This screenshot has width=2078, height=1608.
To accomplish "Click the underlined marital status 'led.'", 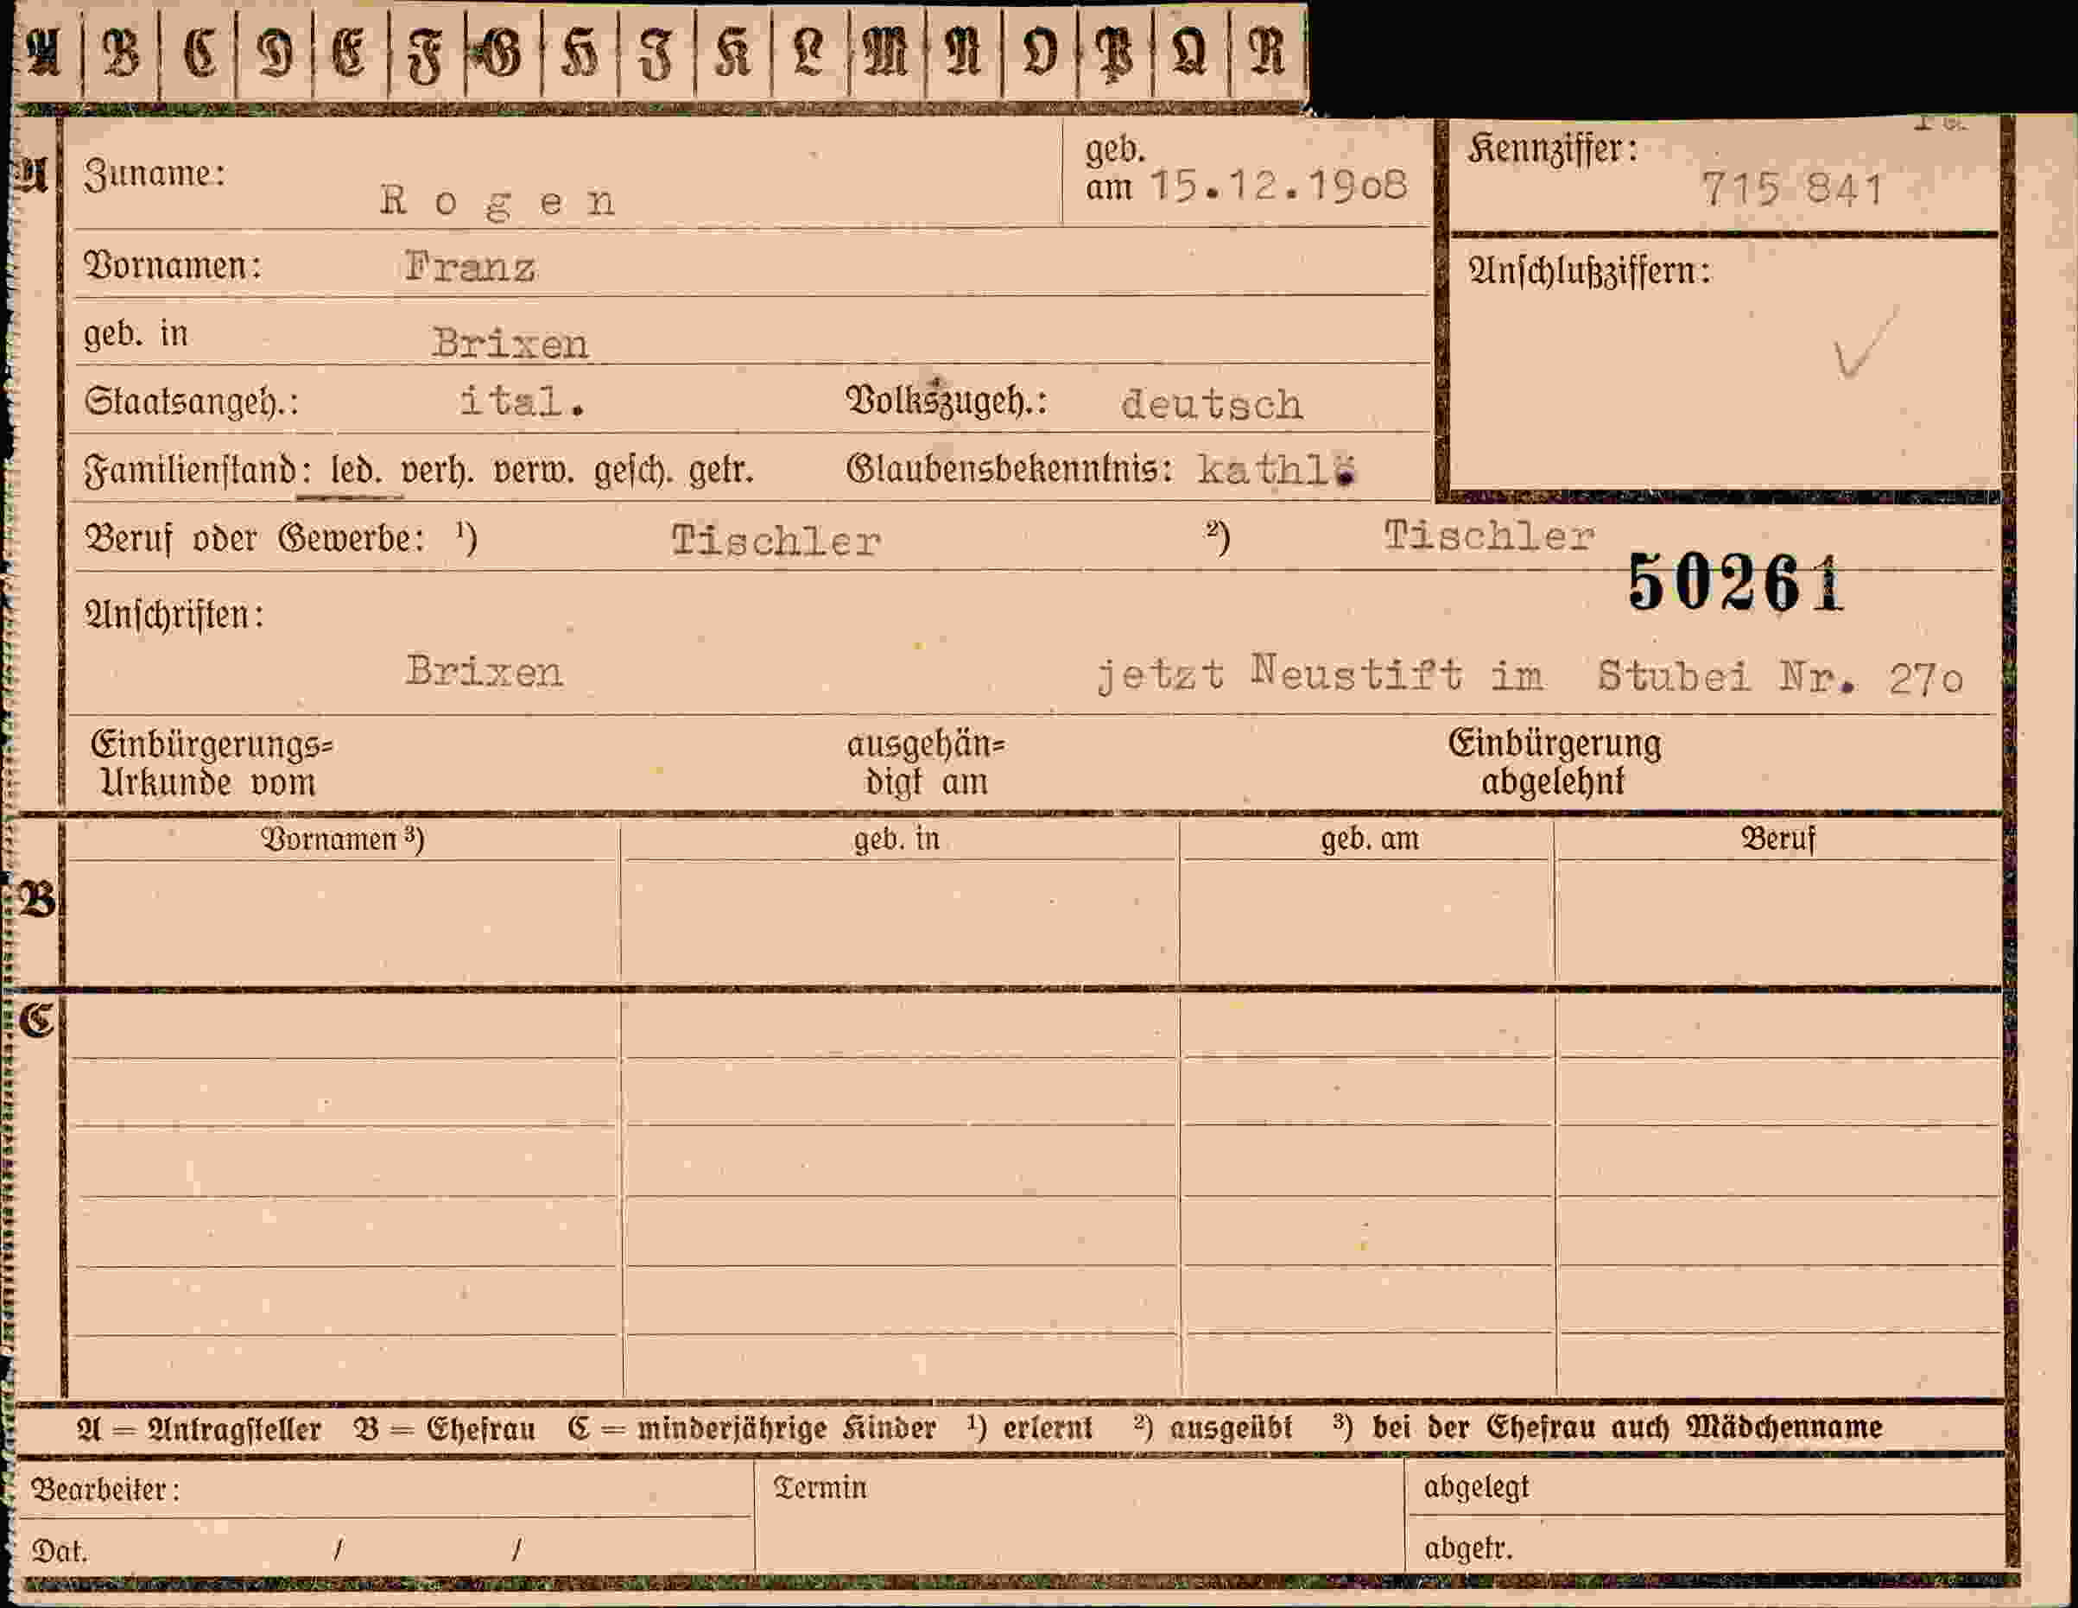I will (355, 471).
